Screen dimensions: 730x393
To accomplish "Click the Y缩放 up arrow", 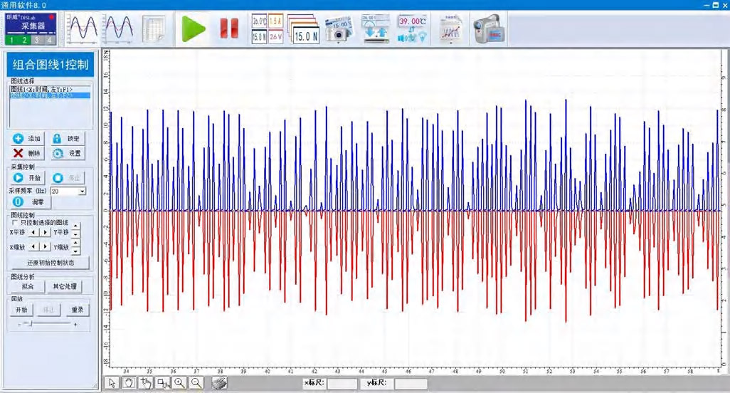I will 77,243.
